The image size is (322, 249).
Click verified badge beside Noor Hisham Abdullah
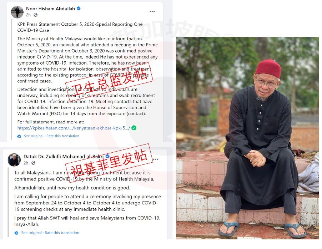pos(79,9)
